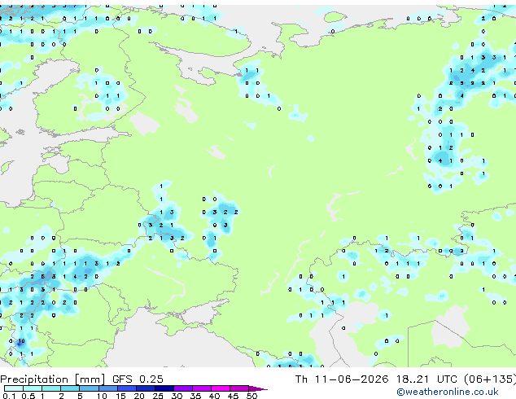Click the '20' legend scale label
Viewport: 516px width, 399px height.
(139, 396)
